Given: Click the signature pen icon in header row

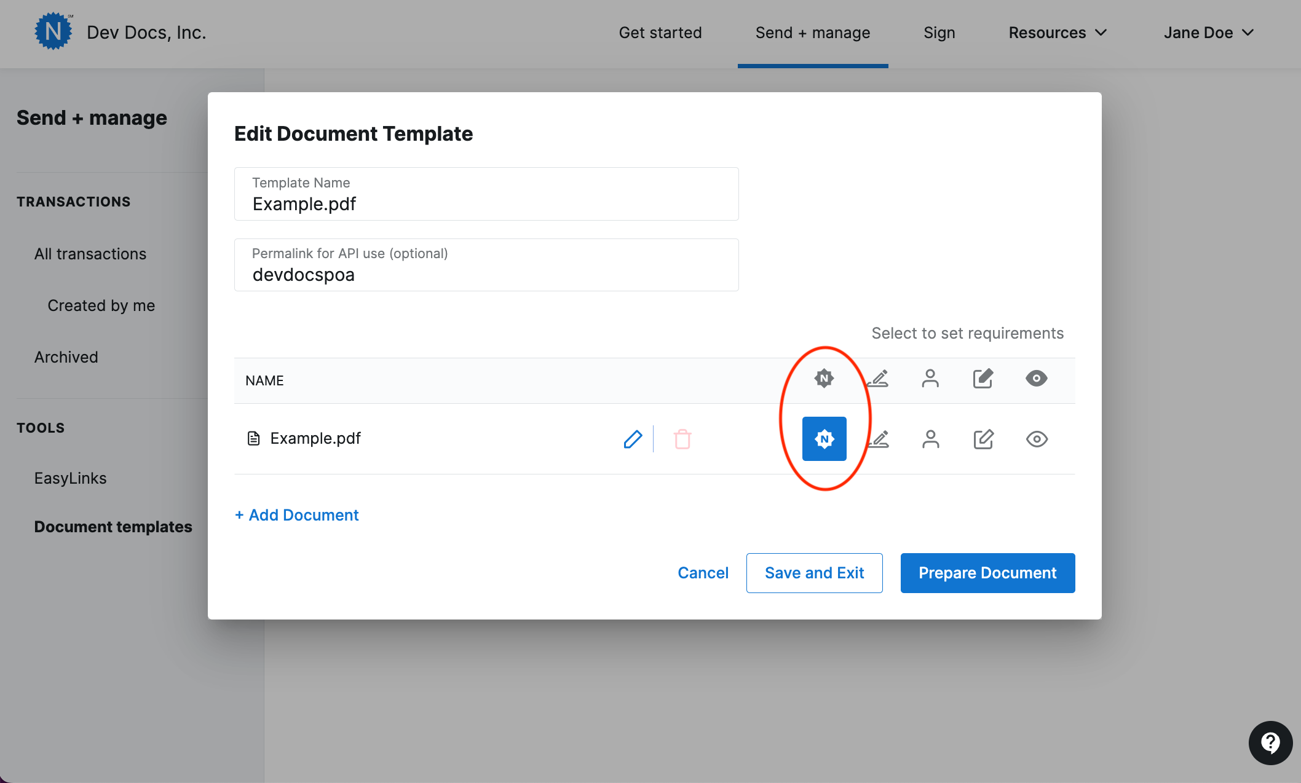Looking at the screenshot, I should (x=878, y=379).
